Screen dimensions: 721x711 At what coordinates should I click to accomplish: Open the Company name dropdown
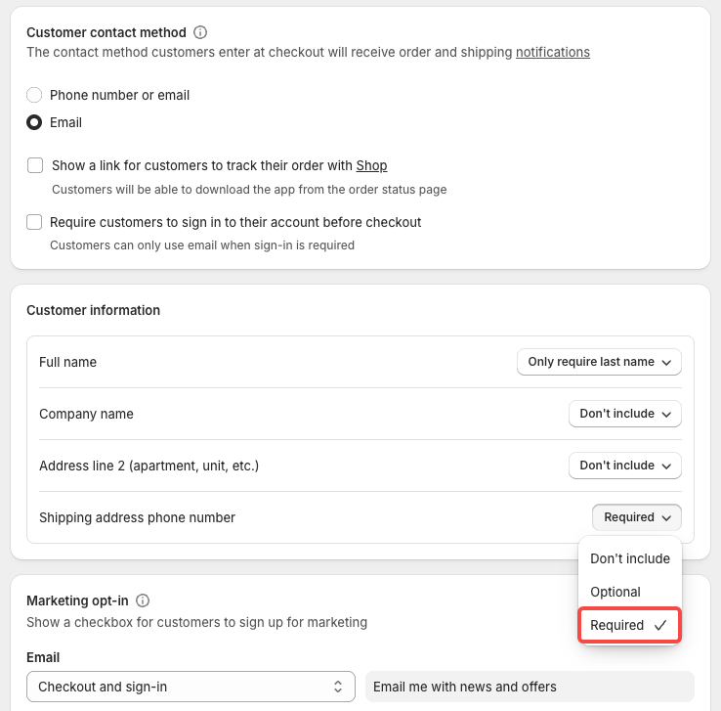click(x=625, y=414)
